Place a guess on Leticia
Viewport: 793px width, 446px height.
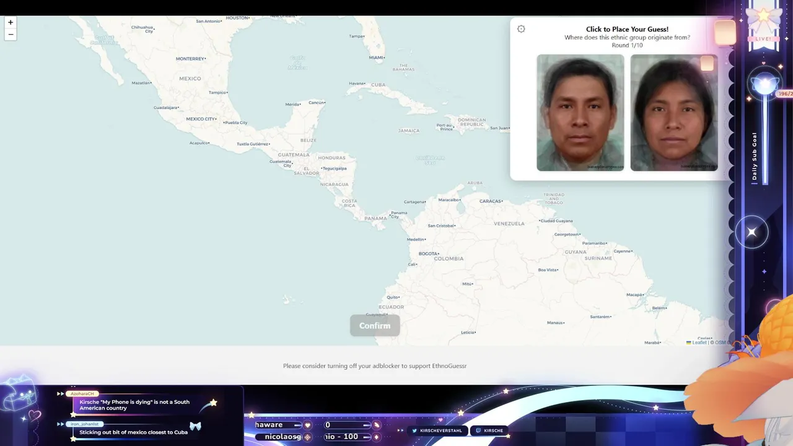coord(468,333)
